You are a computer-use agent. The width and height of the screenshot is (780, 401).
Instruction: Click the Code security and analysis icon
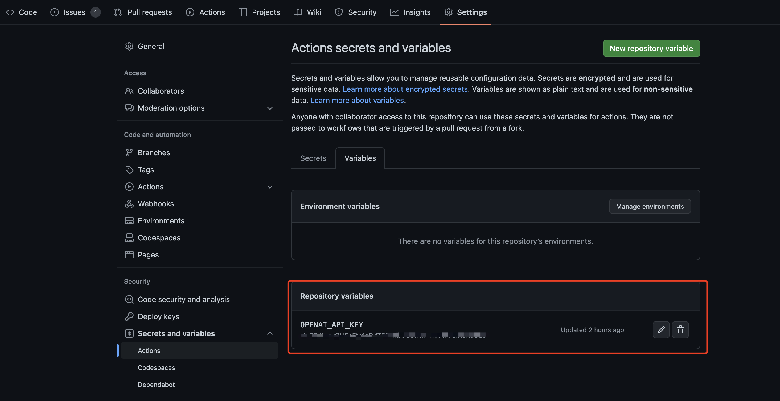click(129, 299)
